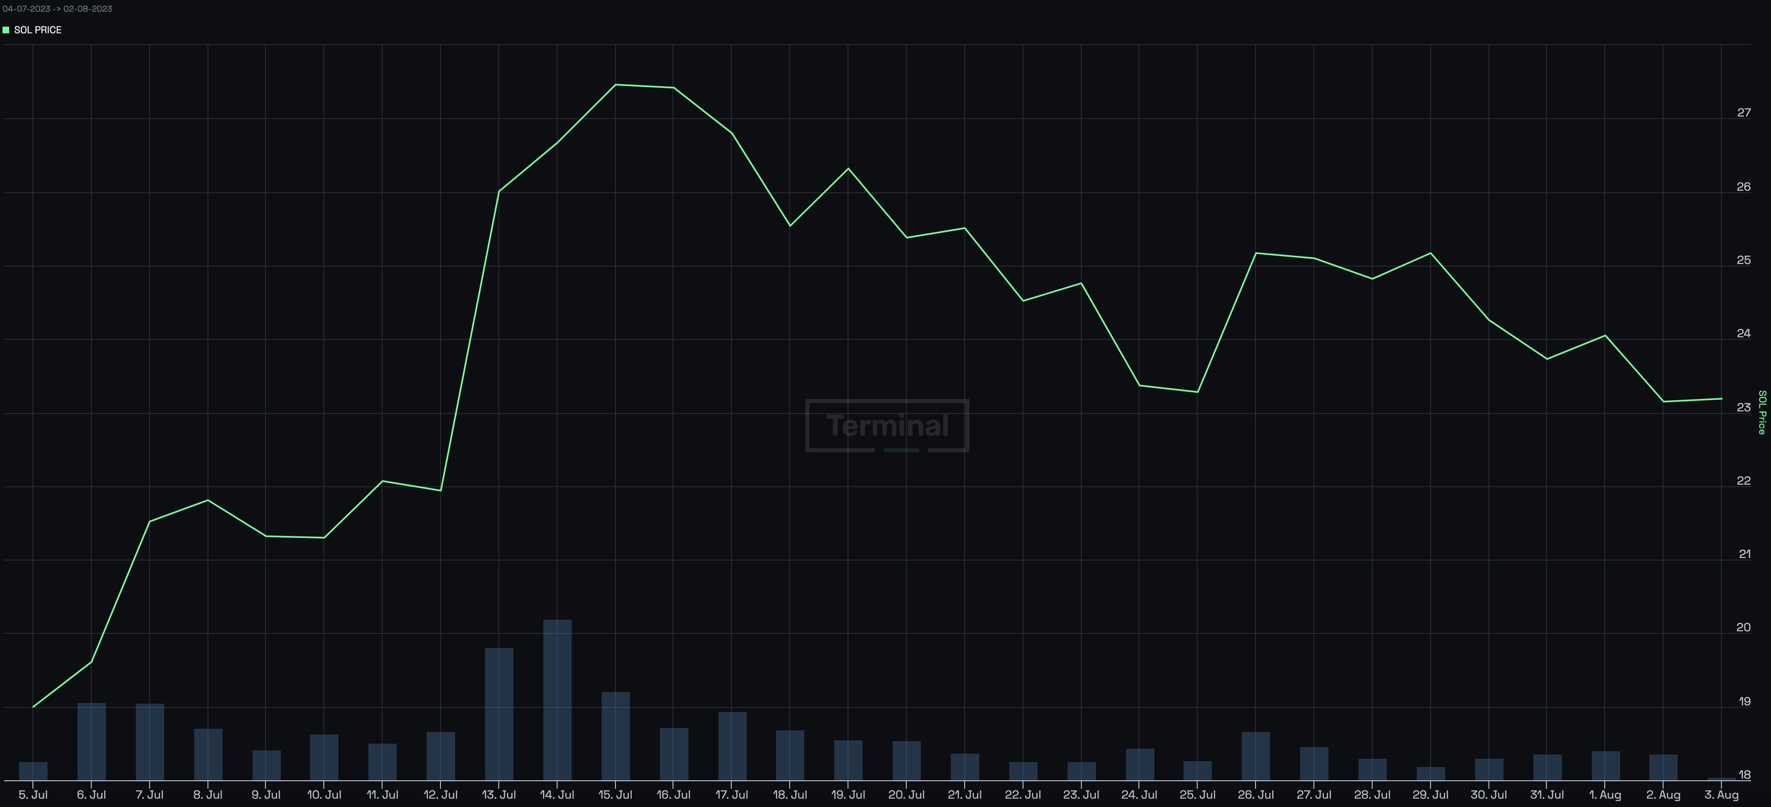Select the 15. Jul volume bar
This screenshot has width=1771, height=807.
[615, 736]
